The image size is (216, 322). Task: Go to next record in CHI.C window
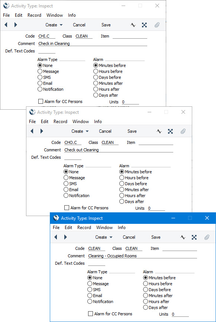pyautogui.click(x=16, y=25)
